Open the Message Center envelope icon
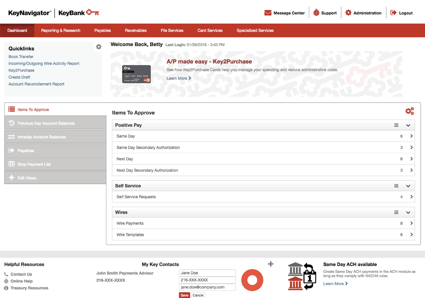Screen dimensions: 425x298 pyautogui.click(x=268, y=13)
